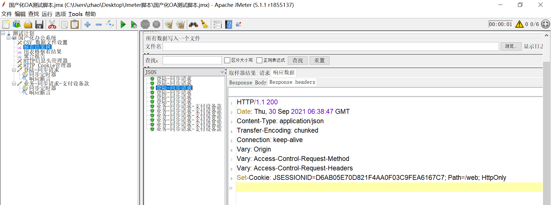551x205 pixels.
Task: Select CSV 数据文件设置 tree node
Action: click(45, 42)
